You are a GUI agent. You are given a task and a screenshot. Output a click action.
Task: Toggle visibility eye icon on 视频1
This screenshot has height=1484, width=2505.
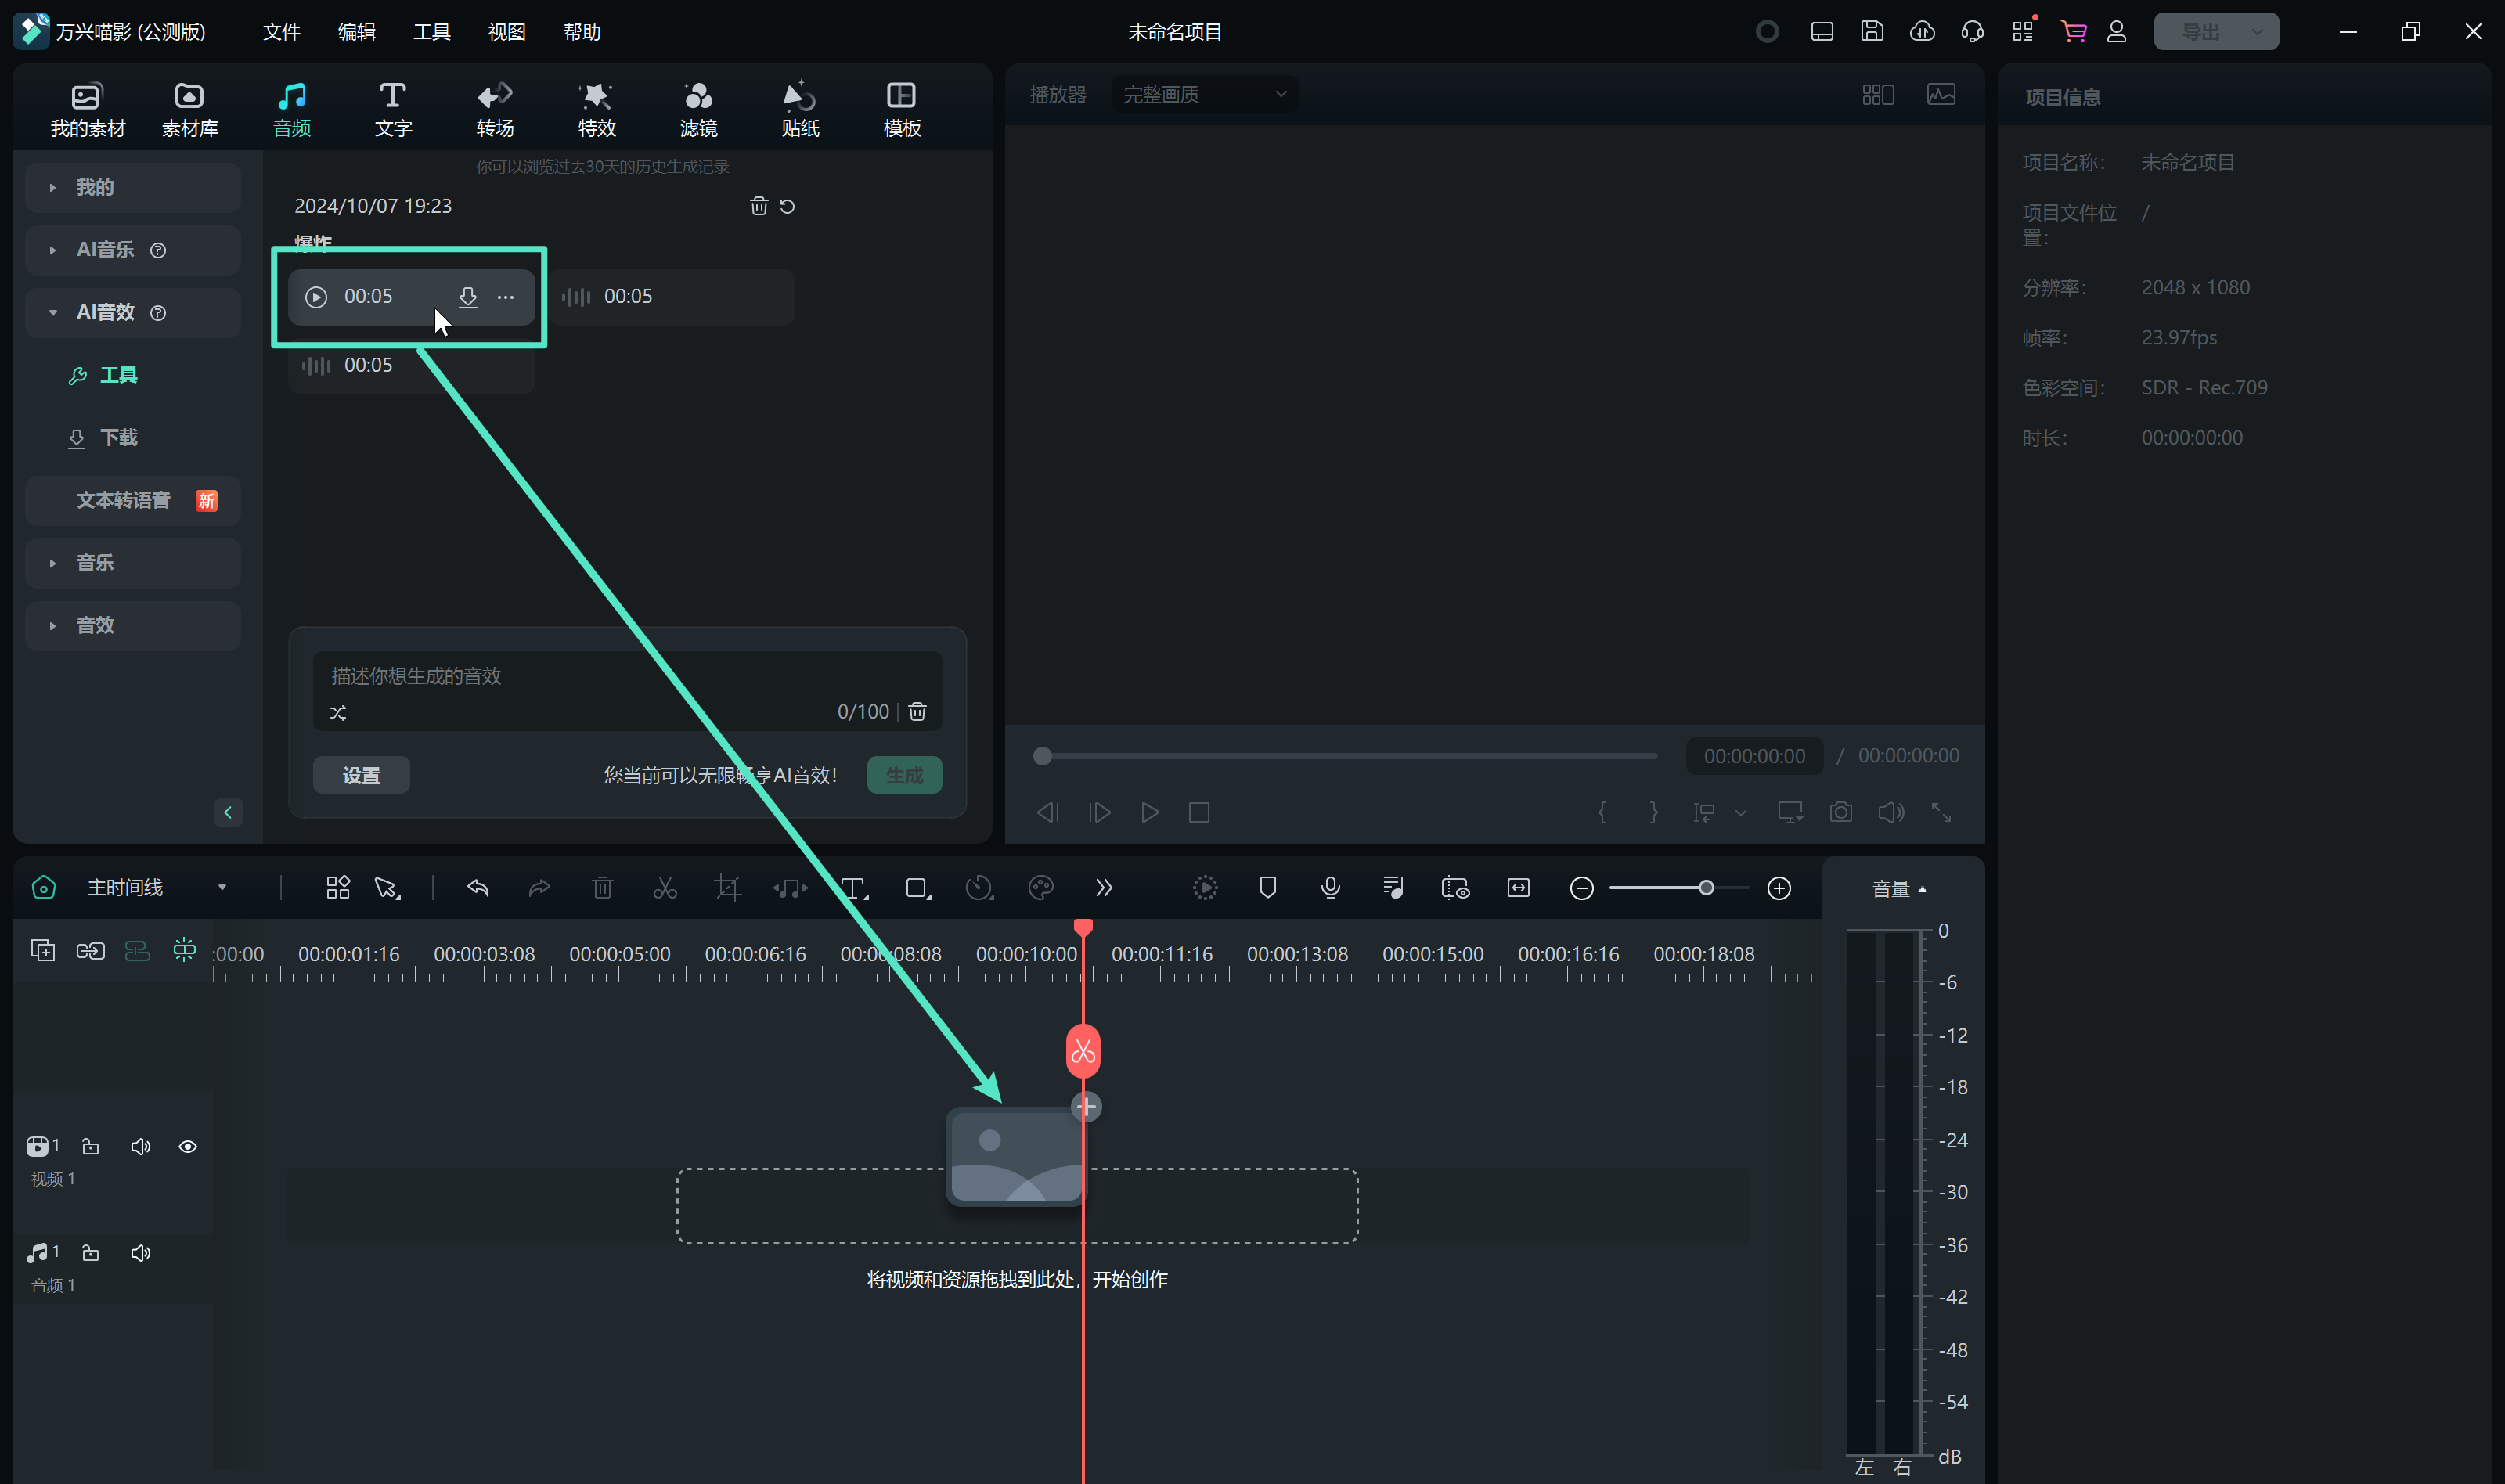187,1147
